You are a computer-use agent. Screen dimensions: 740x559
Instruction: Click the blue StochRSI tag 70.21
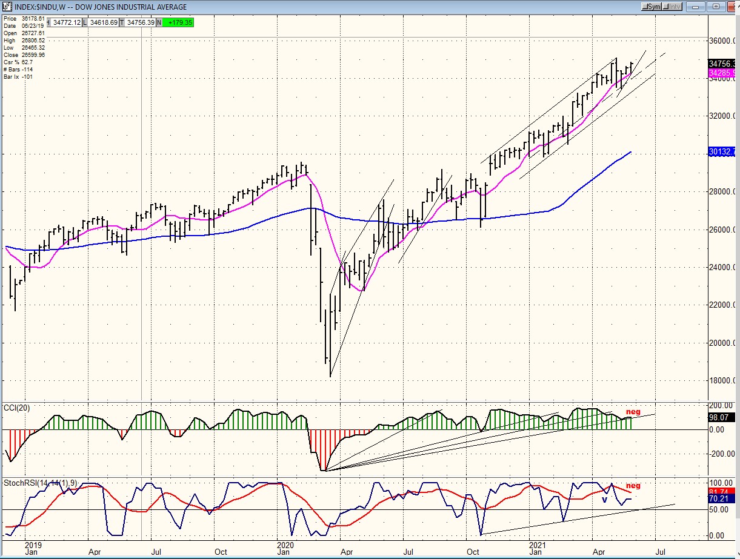[722, 500]
